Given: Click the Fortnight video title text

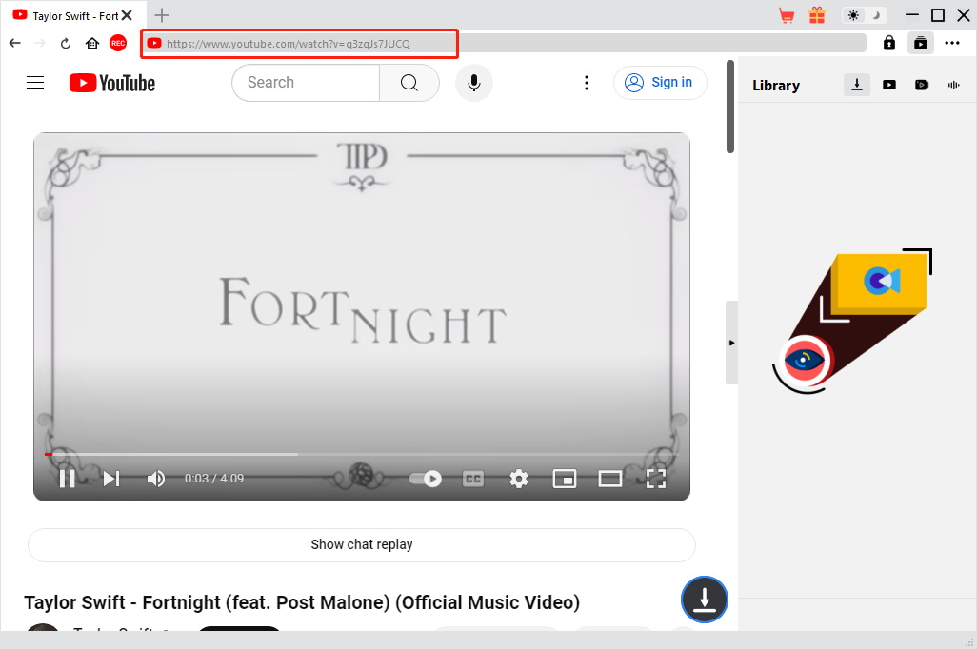Looking at the screenshot, I should pyautogui.click(x=302, y=602).
